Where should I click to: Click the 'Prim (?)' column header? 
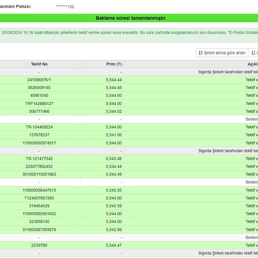[x=114, y=64]
